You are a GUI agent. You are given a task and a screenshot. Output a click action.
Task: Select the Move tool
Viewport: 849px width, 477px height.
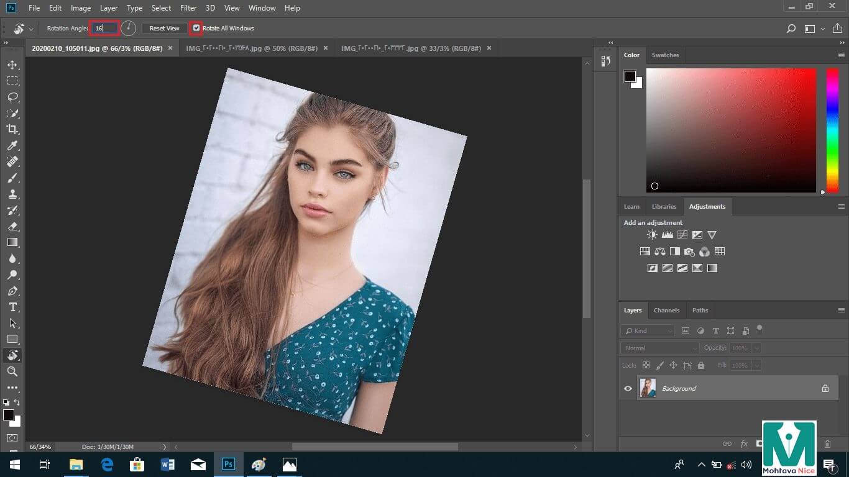[12, 65]
